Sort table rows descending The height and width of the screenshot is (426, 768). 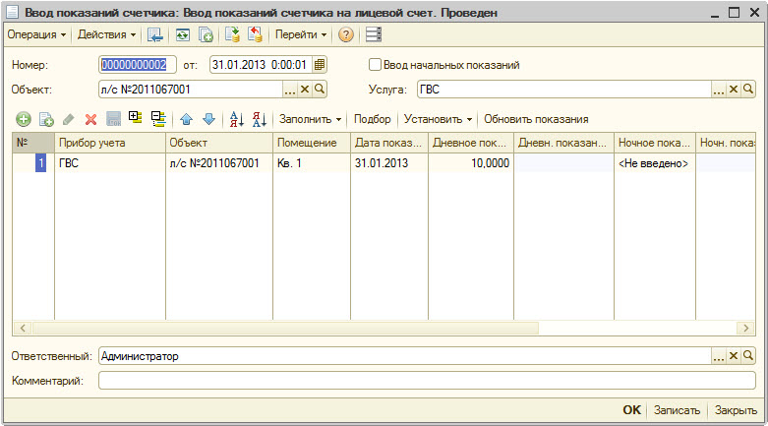point(260,119)
